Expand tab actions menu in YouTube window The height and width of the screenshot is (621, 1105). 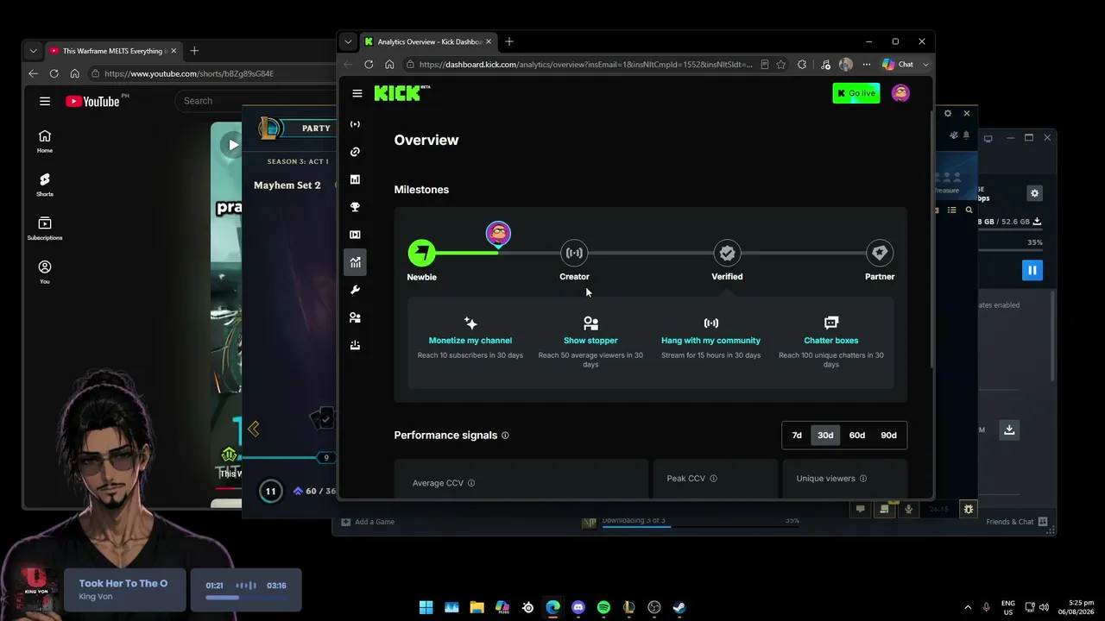[33, 51]
